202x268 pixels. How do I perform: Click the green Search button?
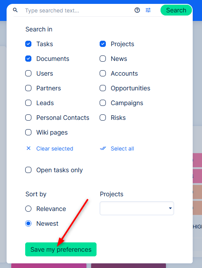(x=176, y=10)
